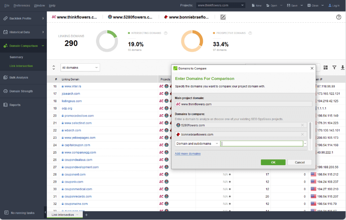Expand the Save button dropdown arrow
Screen dimensions: 346x220
click(302, 5)
